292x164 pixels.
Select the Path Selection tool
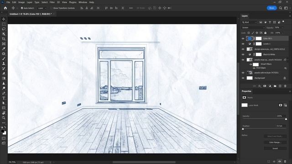4,103
